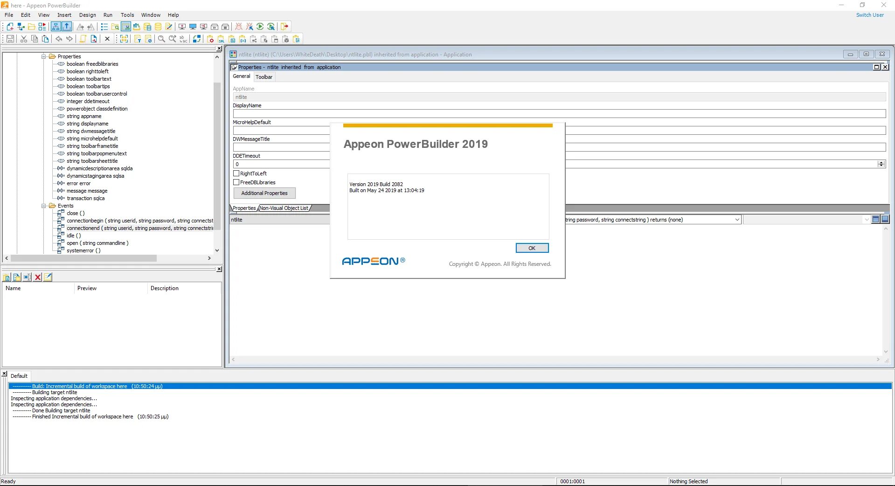
Task: Select 'string displayname' tree row
Action: pyautogui.click(x=87, y=124)
